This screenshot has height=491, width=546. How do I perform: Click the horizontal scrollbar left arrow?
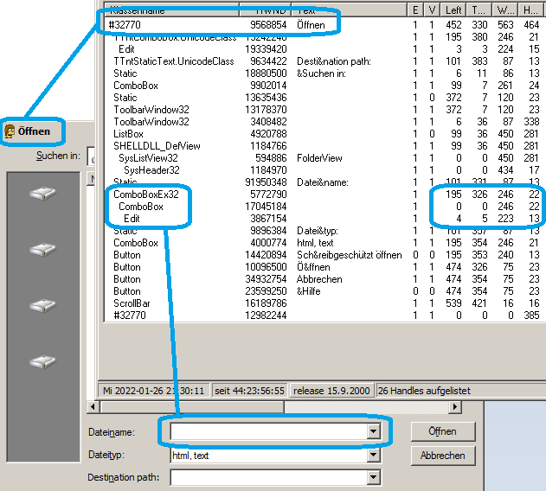(93, 406)
